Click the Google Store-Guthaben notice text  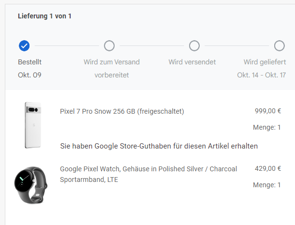point(159,146)
